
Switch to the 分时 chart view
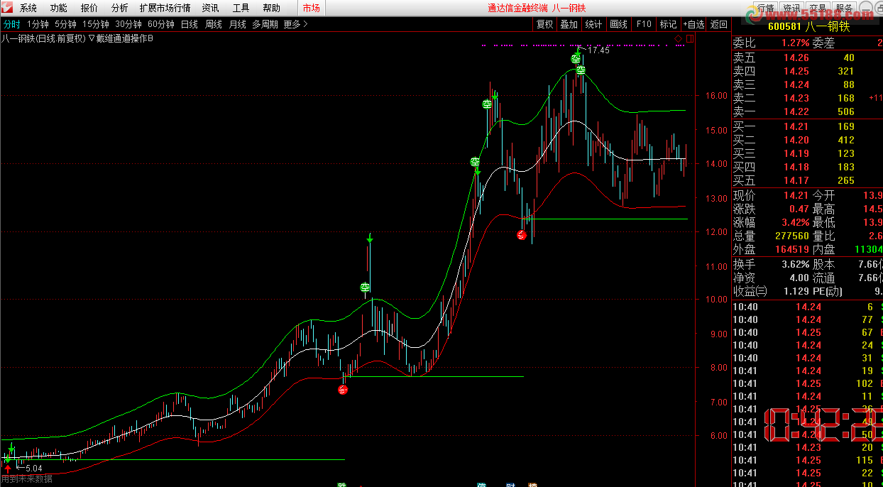(12, 24)
